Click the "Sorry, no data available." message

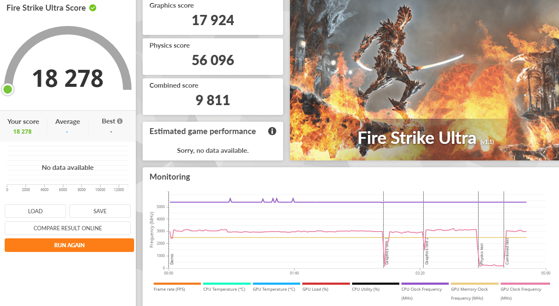pos(213,150)
